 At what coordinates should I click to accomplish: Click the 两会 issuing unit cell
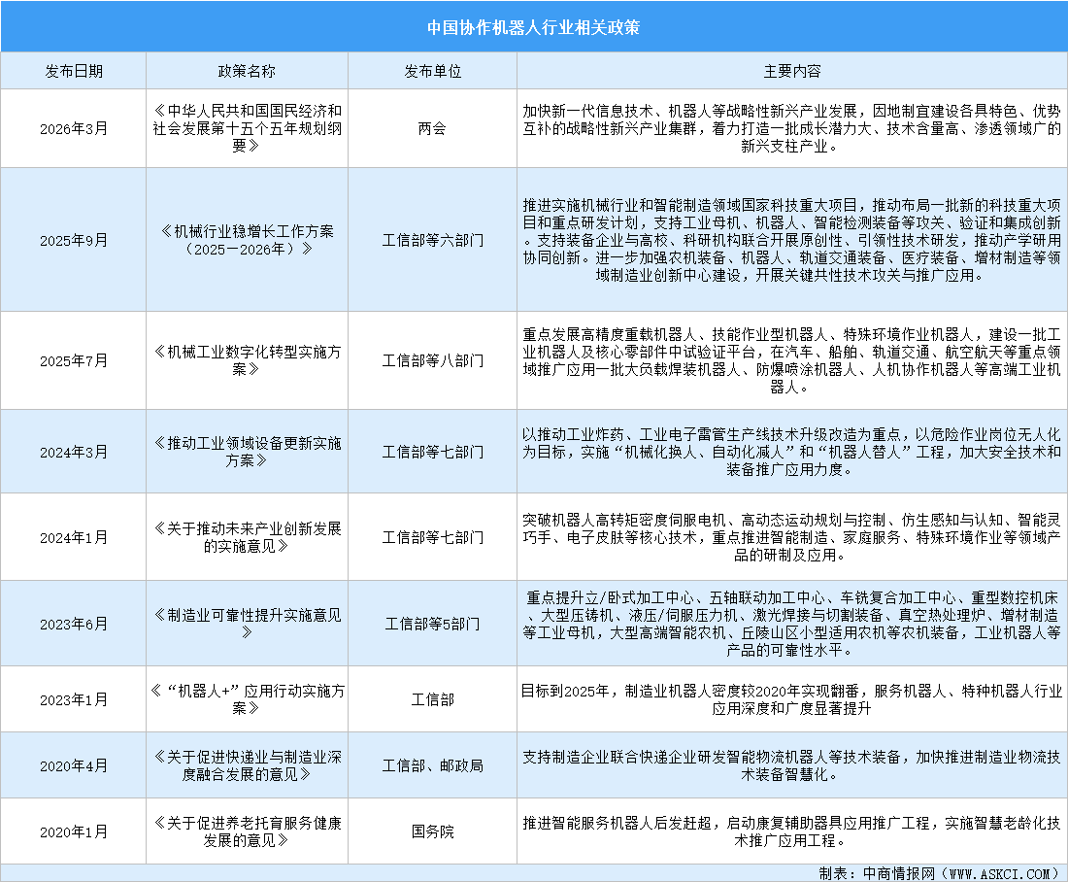click(x=431, y=127)
